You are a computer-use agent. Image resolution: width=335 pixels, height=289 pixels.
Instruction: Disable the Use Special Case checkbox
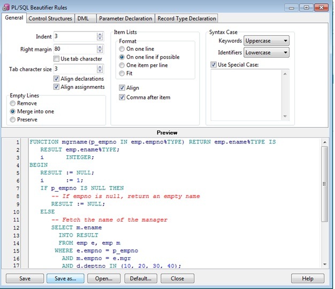214,65
